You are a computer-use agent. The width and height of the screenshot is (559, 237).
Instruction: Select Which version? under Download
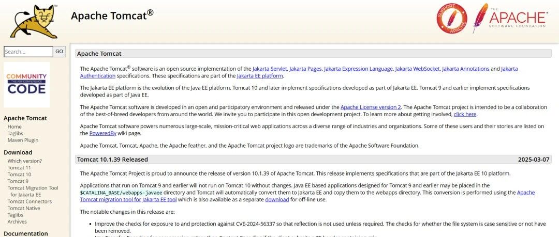pyautogui.click(x=25, y=161)
